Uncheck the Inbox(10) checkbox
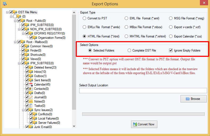This screenshot has height=136, width=210. point(27,72)
